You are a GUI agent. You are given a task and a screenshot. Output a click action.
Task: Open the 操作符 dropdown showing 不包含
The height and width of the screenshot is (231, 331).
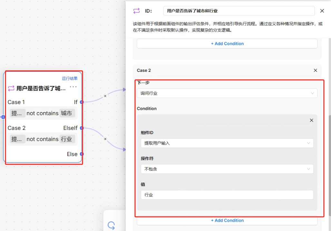click(x=227, y=169)
